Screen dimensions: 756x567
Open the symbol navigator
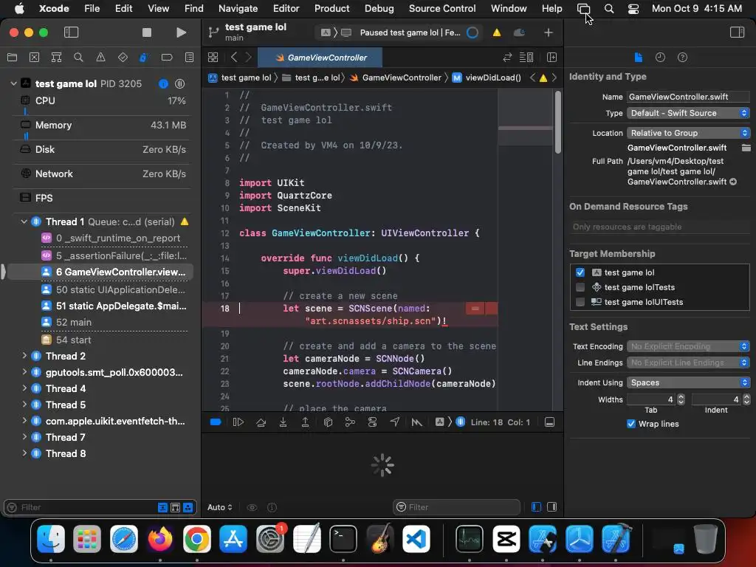coord(56,58)
